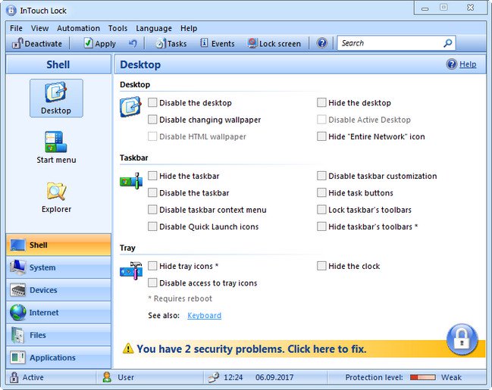The height and width of the screenshot is (390, 492).
Task: Click the Files tab documents icon
Action: click(x=17, y=335)
